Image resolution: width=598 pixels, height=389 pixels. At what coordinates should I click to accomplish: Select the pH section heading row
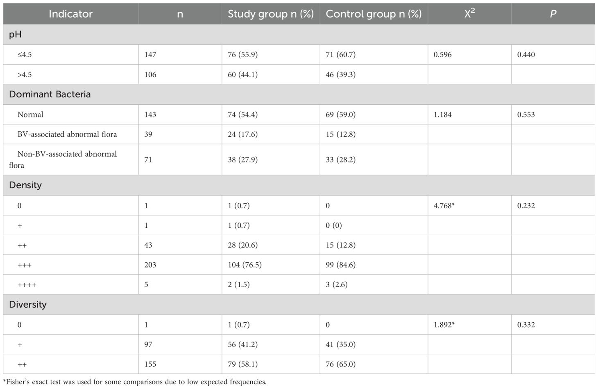15,34
